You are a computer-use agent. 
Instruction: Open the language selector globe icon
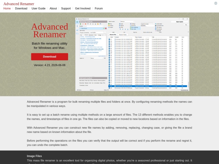[x=216, y=3]
